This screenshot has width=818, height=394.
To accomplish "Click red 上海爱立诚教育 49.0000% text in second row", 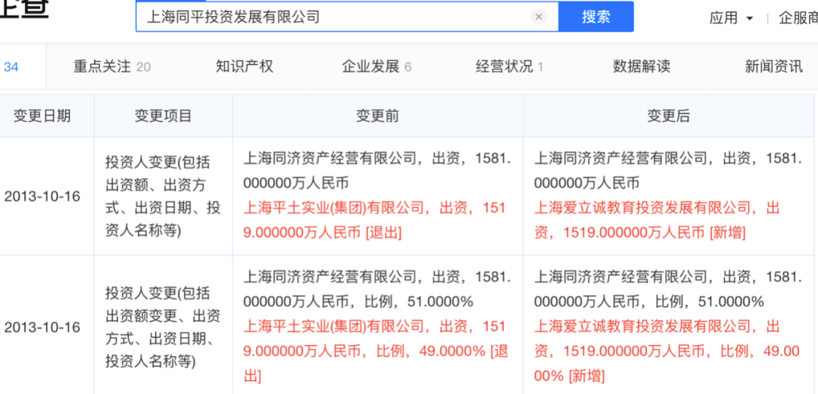I will (667, 351).
